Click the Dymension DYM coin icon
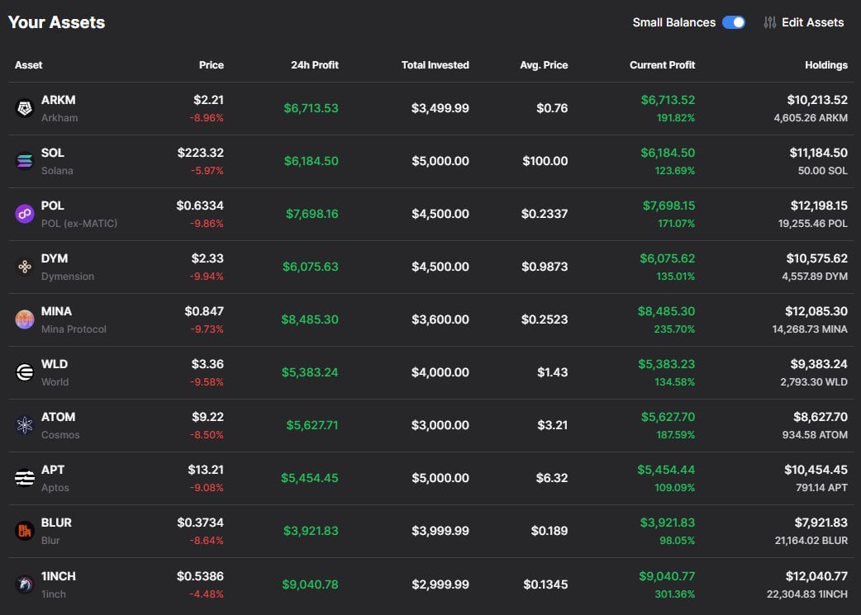 point(25,267)
